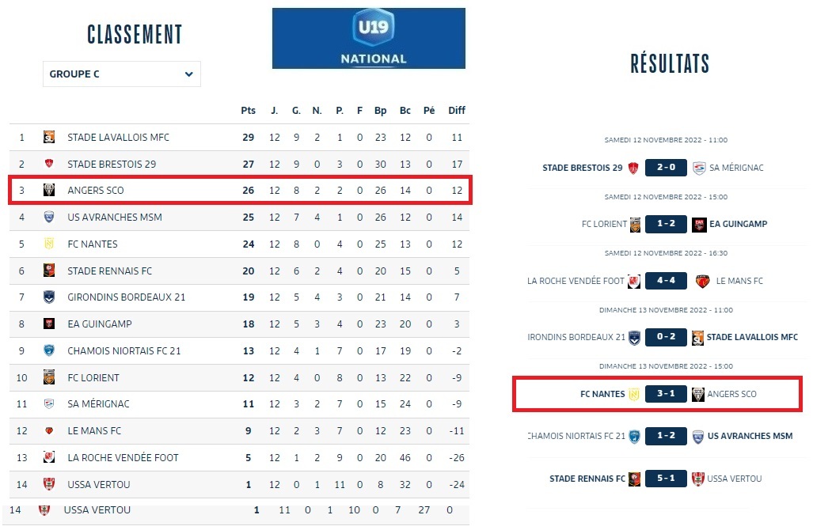
Task: Click the Bp goals-for column header
Action: (381, 111)
